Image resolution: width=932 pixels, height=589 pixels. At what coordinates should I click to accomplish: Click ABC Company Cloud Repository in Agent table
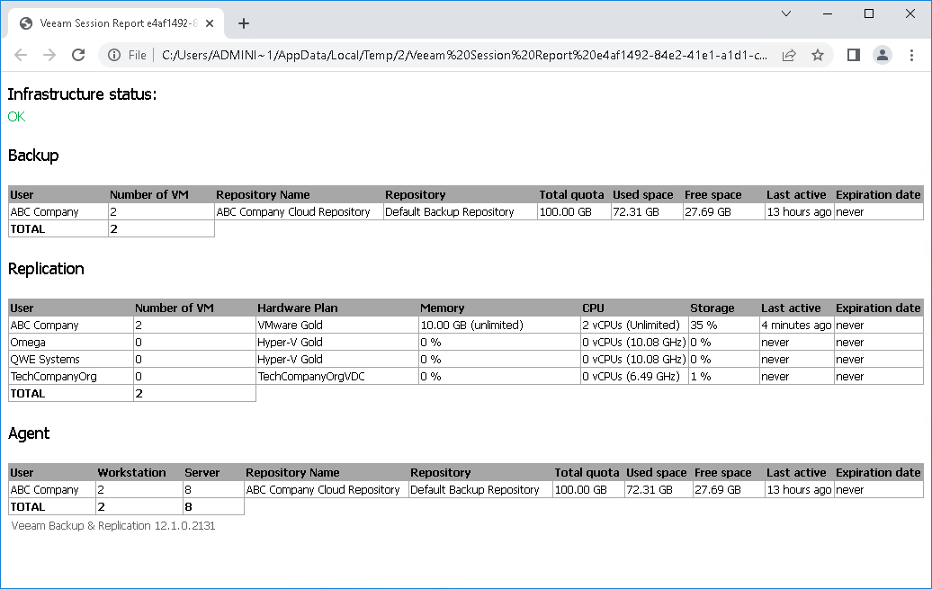click(x=323, y=490)
